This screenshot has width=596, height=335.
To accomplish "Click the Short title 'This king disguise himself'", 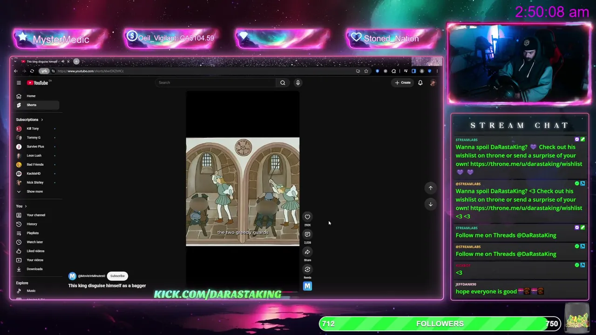I will [107, 286].
